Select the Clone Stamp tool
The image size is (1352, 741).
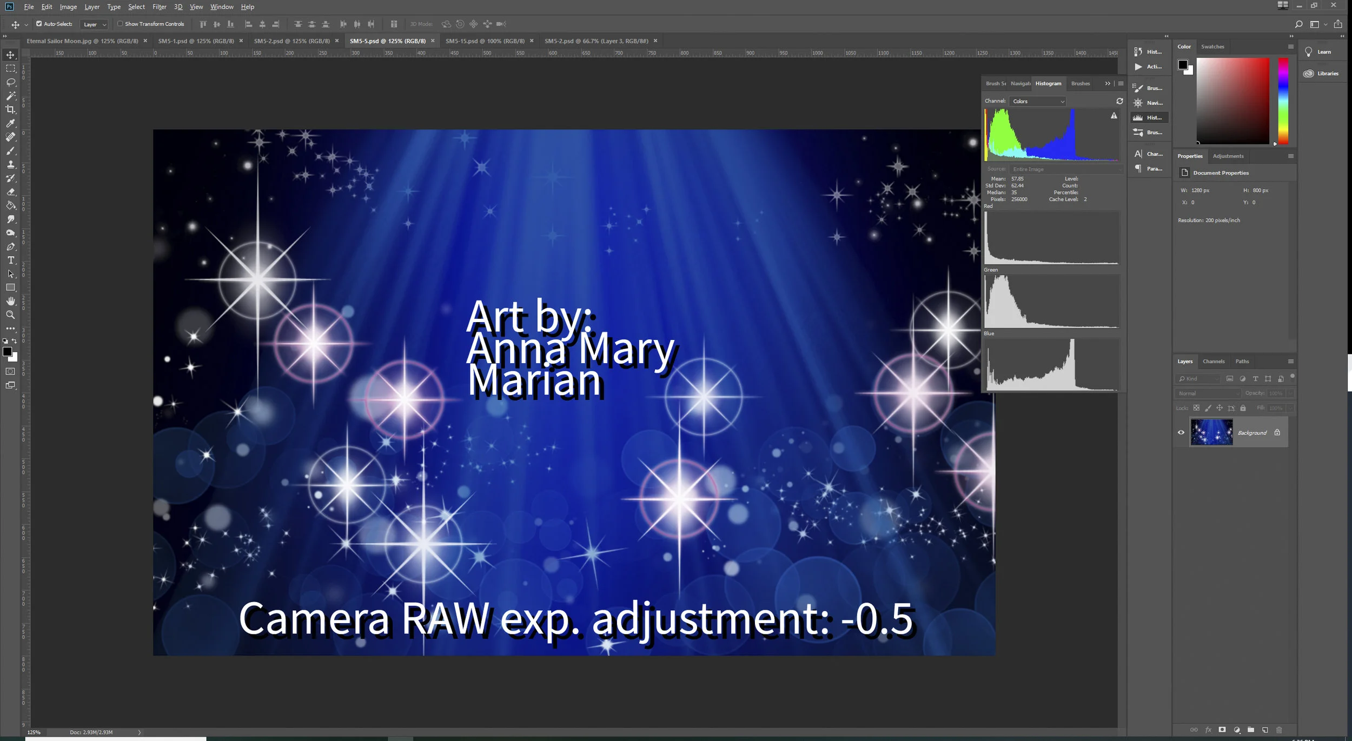tap(10, 164)
